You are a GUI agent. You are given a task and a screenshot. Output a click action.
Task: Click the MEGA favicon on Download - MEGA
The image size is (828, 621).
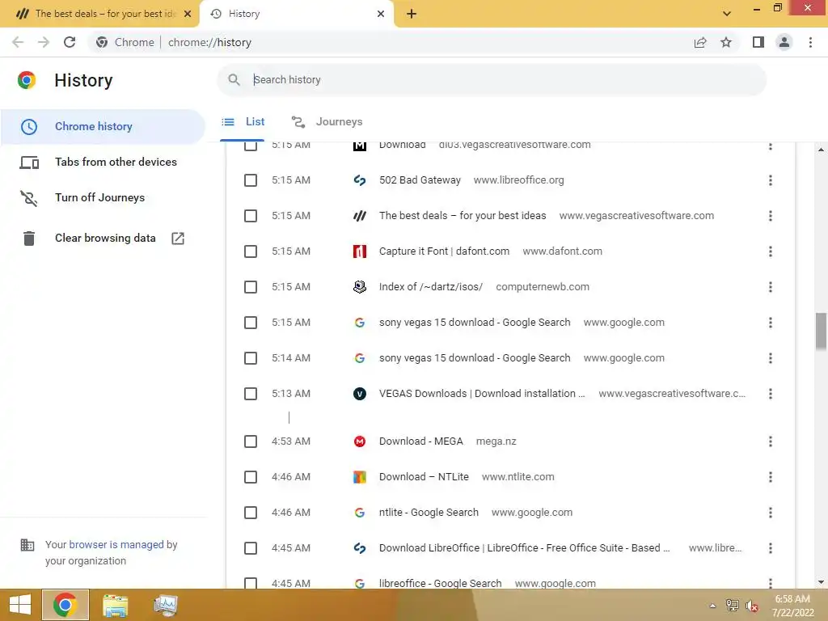click(x=360, y=441)
